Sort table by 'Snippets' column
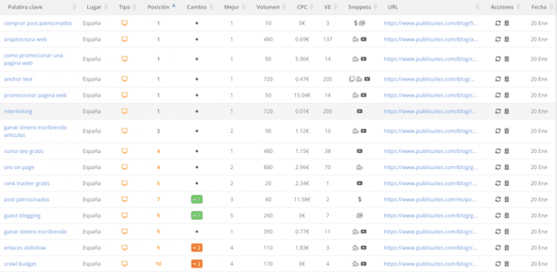 tap(360, 7)
